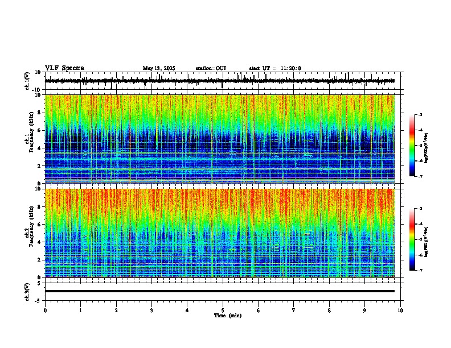Click the "4" kHz tick on ch.2 spectrogram
This screenshot has width=451, height=348.
tap(40, 242)
